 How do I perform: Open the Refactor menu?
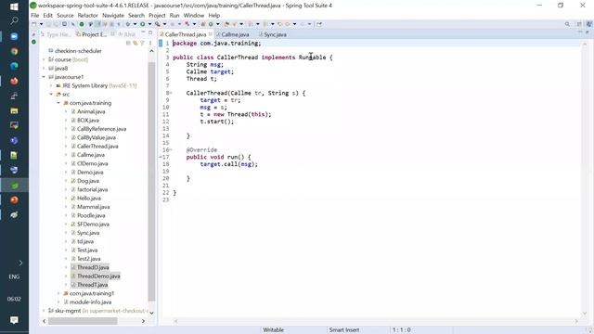tap(87, 15)
